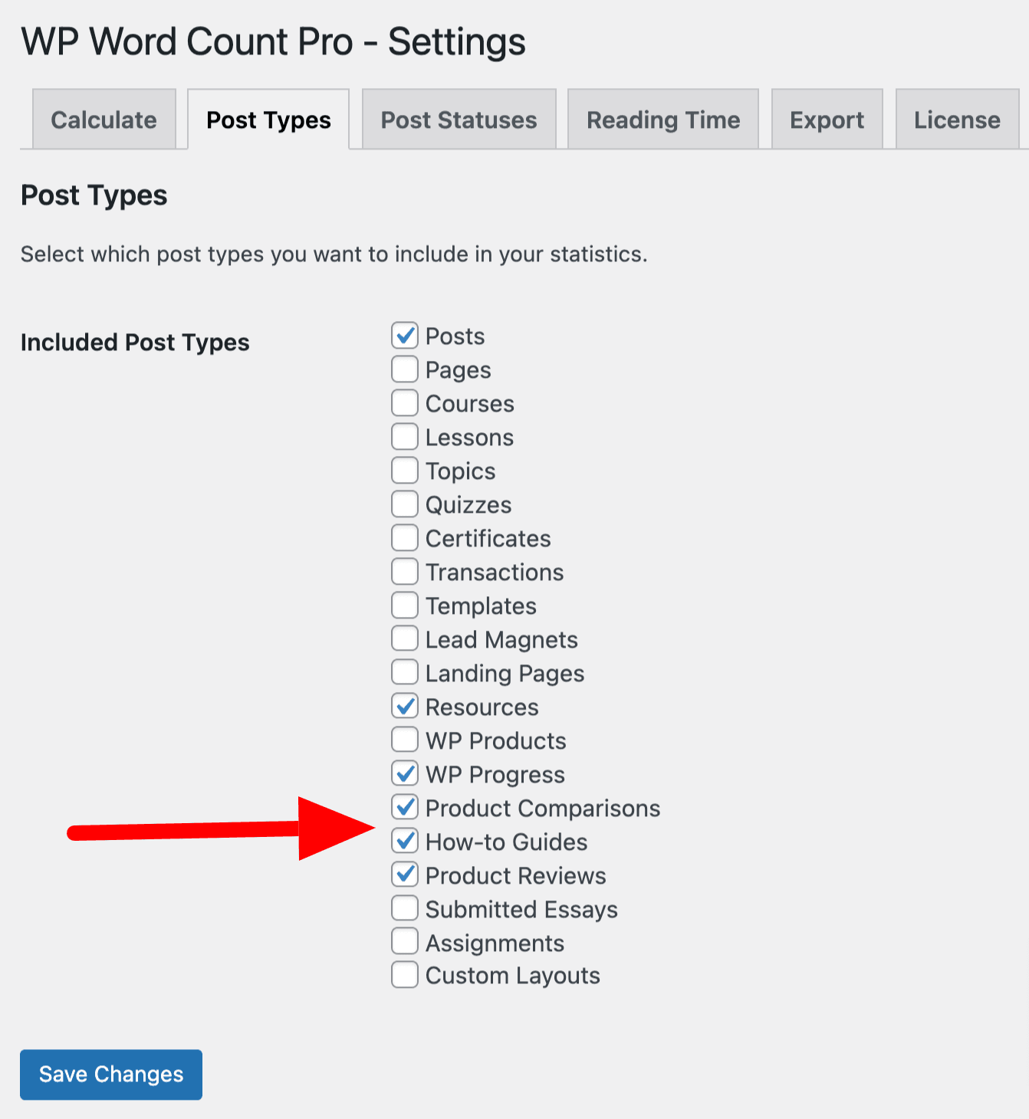Screen dimensions: 1029x1119
Task: Open the Export tab
Action: tap(827, 120)
